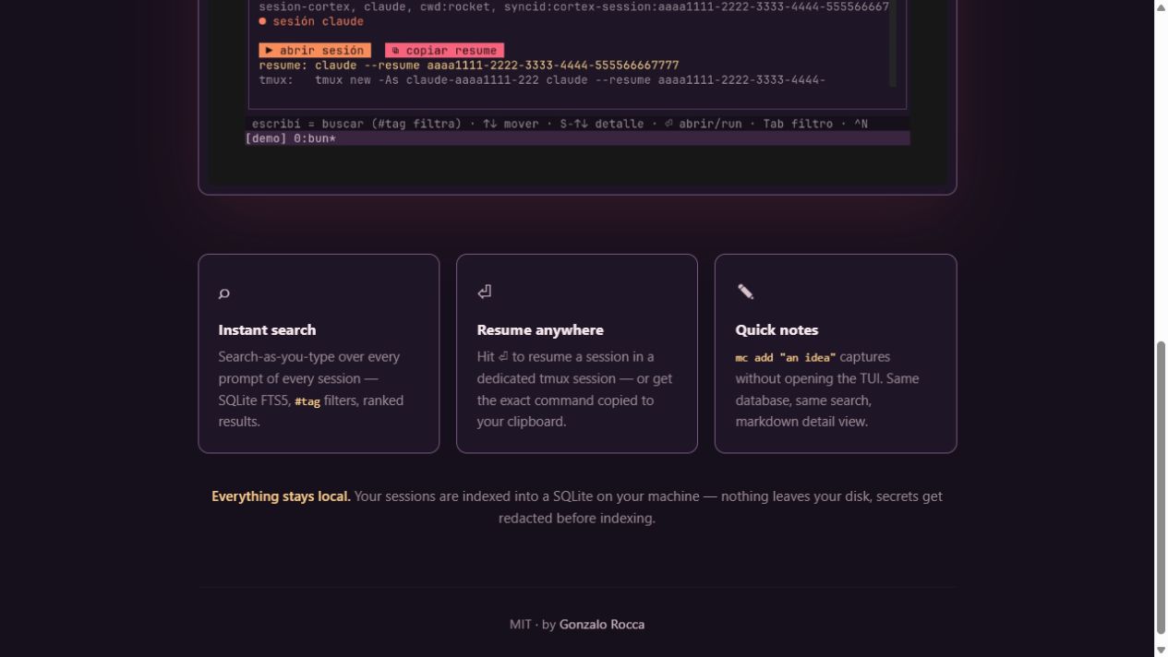Click the 'Quick notes' heading
The height and width of the screenshot is (657, 1168).
coord(777,330)
